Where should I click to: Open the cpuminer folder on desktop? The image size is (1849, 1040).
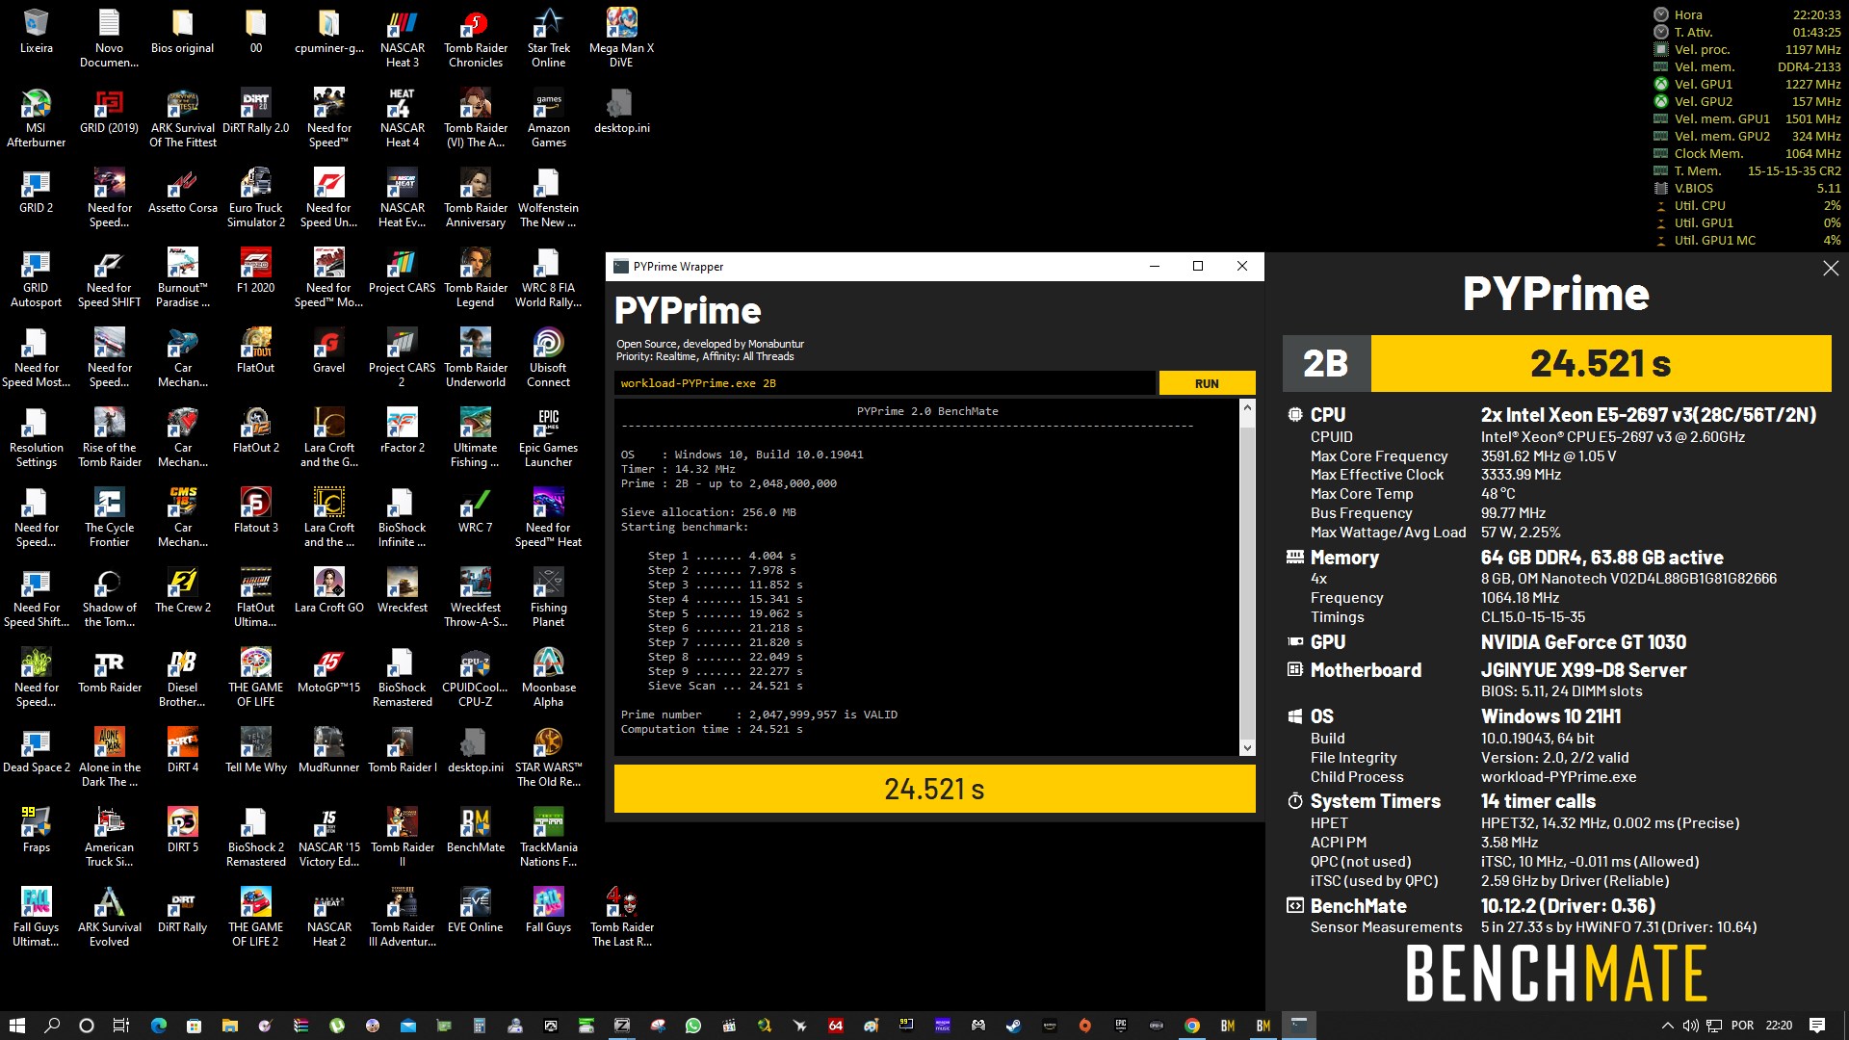(x=328, y=31)
